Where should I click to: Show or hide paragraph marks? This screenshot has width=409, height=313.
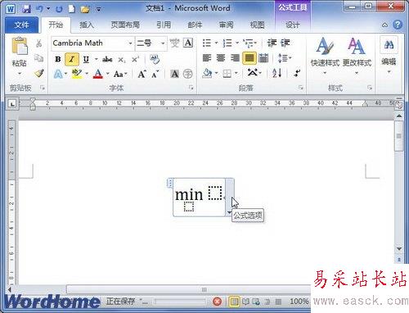(297, 73)
